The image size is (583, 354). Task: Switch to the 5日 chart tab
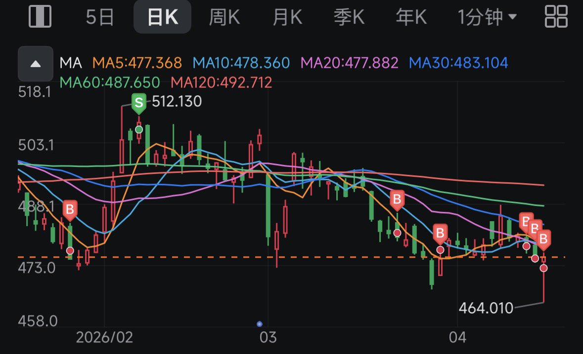(x=100, y=17)
